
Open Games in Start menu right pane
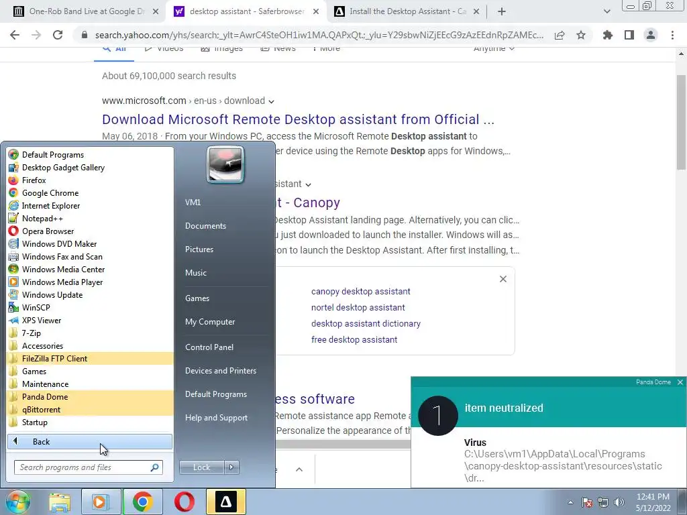(x=197, y=298)
